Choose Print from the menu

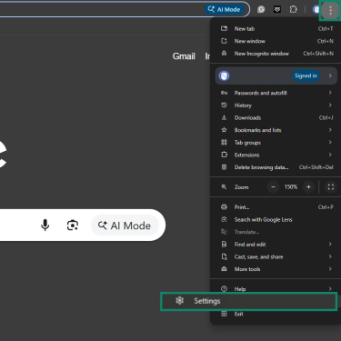276,207
